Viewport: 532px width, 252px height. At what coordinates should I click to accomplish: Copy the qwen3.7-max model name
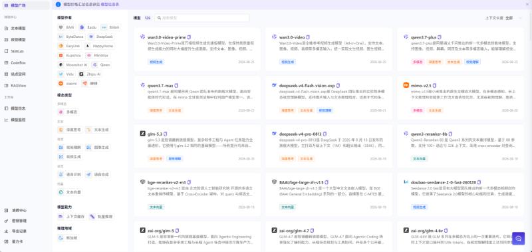(176, 86)
